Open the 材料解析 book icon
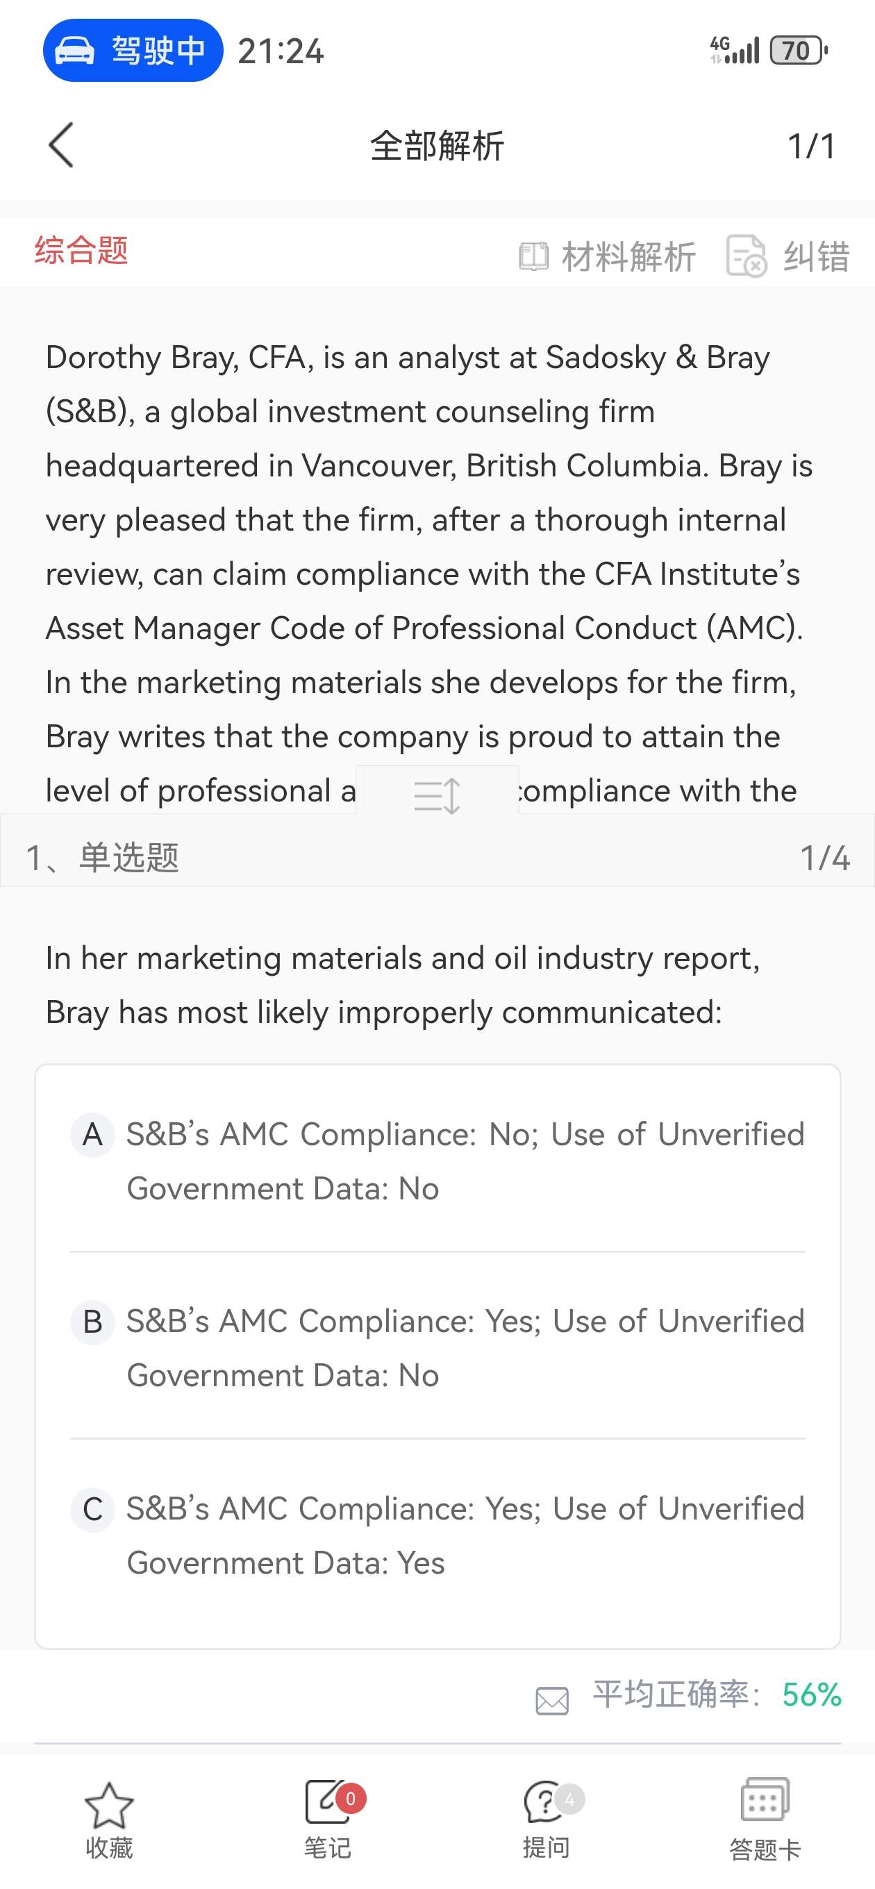The height and width of the screenshot is (1889, 875). (x=533, y=257)
